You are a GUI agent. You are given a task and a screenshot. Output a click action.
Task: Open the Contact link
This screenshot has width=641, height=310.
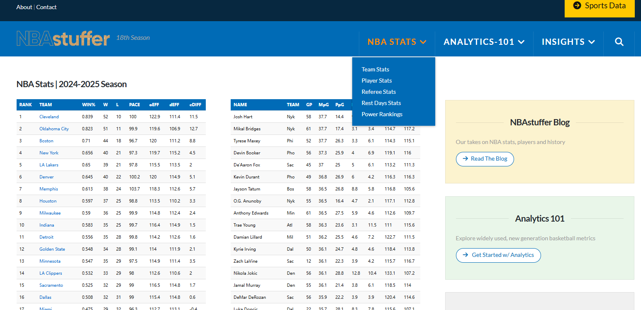tap(46, 7)
